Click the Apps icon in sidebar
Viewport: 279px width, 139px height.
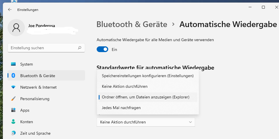click(x=13, y=110)
